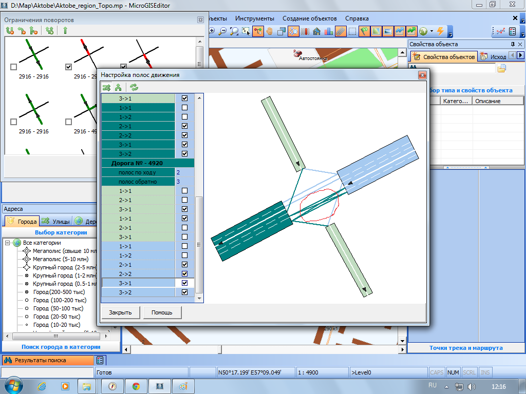Click the house icon in toolbar

pos(317,31)
